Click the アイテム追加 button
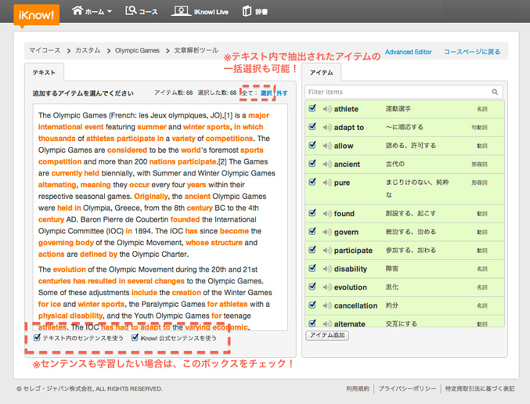The height and width of the screenshot is (404, 530). (x=327, y=335)
